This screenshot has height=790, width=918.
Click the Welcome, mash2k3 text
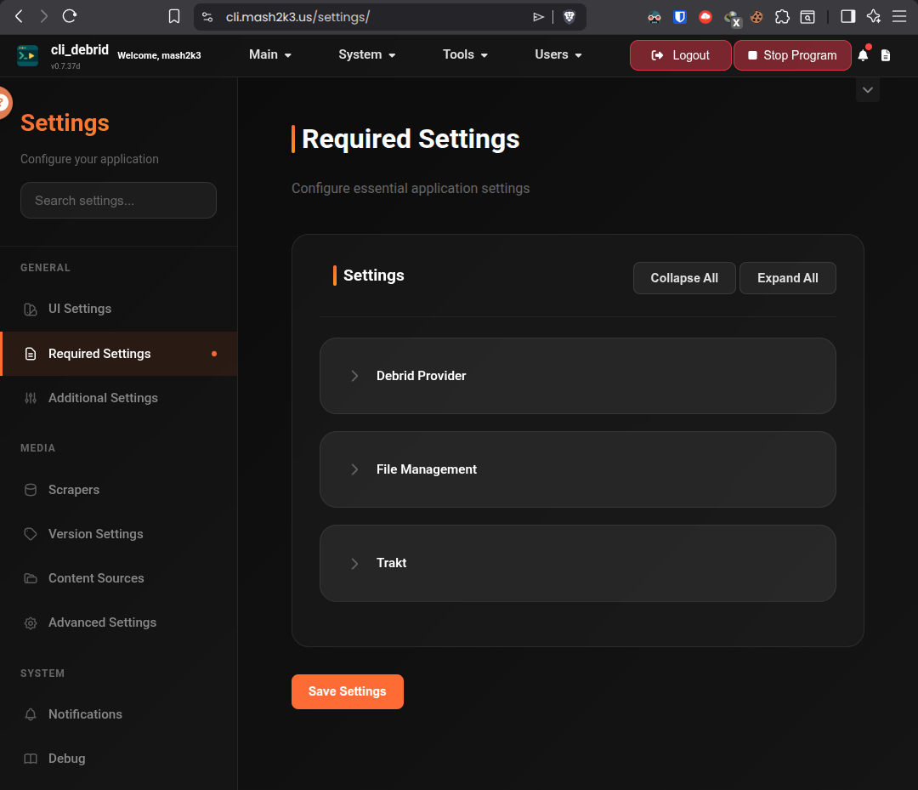(159, 55)
